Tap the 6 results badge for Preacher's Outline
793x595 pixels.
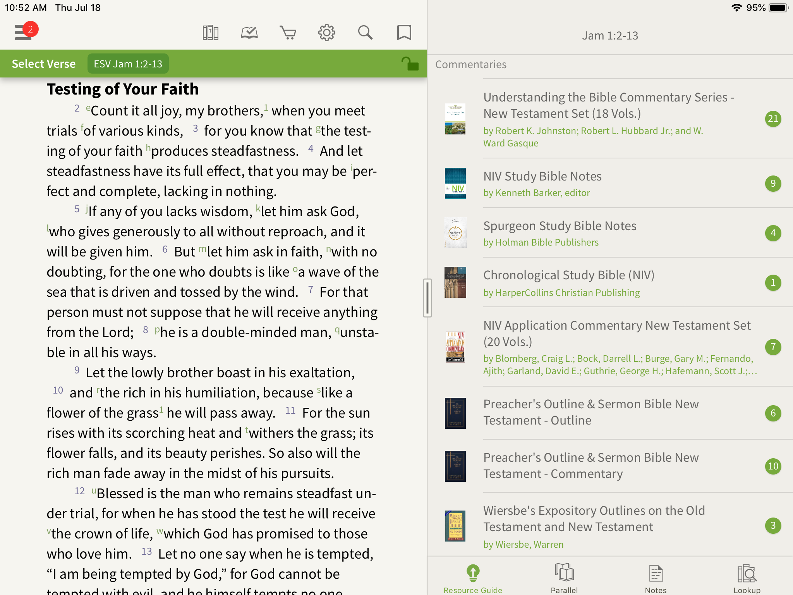point(773,413)
